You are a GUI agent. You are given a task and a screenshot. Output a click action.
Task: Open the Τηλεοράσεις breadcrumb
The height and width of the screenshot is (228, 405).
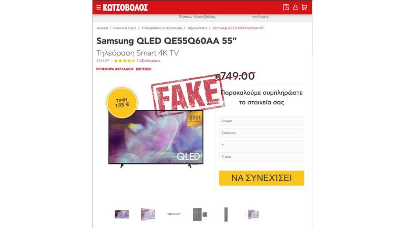197,28
